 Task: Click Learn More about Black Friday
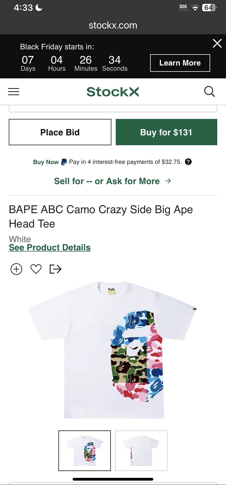click(180, 63)
